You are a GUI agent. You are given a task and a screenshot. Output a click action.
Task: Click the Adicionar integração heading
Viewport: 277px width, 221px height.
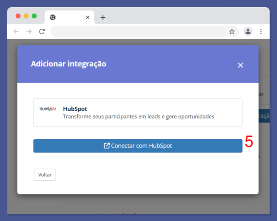click(69, 64)
